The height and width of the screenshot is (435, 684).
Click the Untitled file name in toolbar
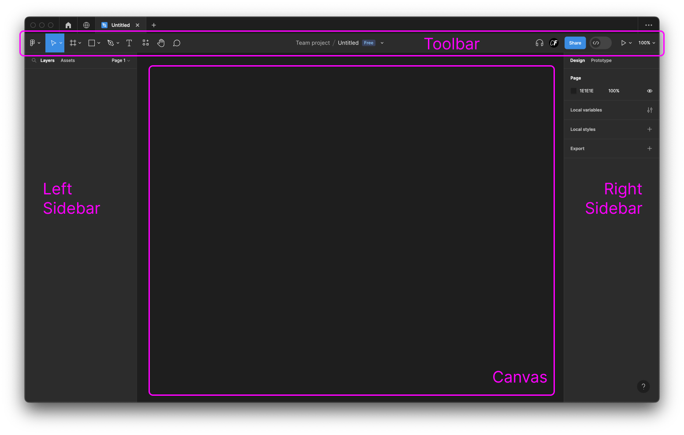[348, 43]
